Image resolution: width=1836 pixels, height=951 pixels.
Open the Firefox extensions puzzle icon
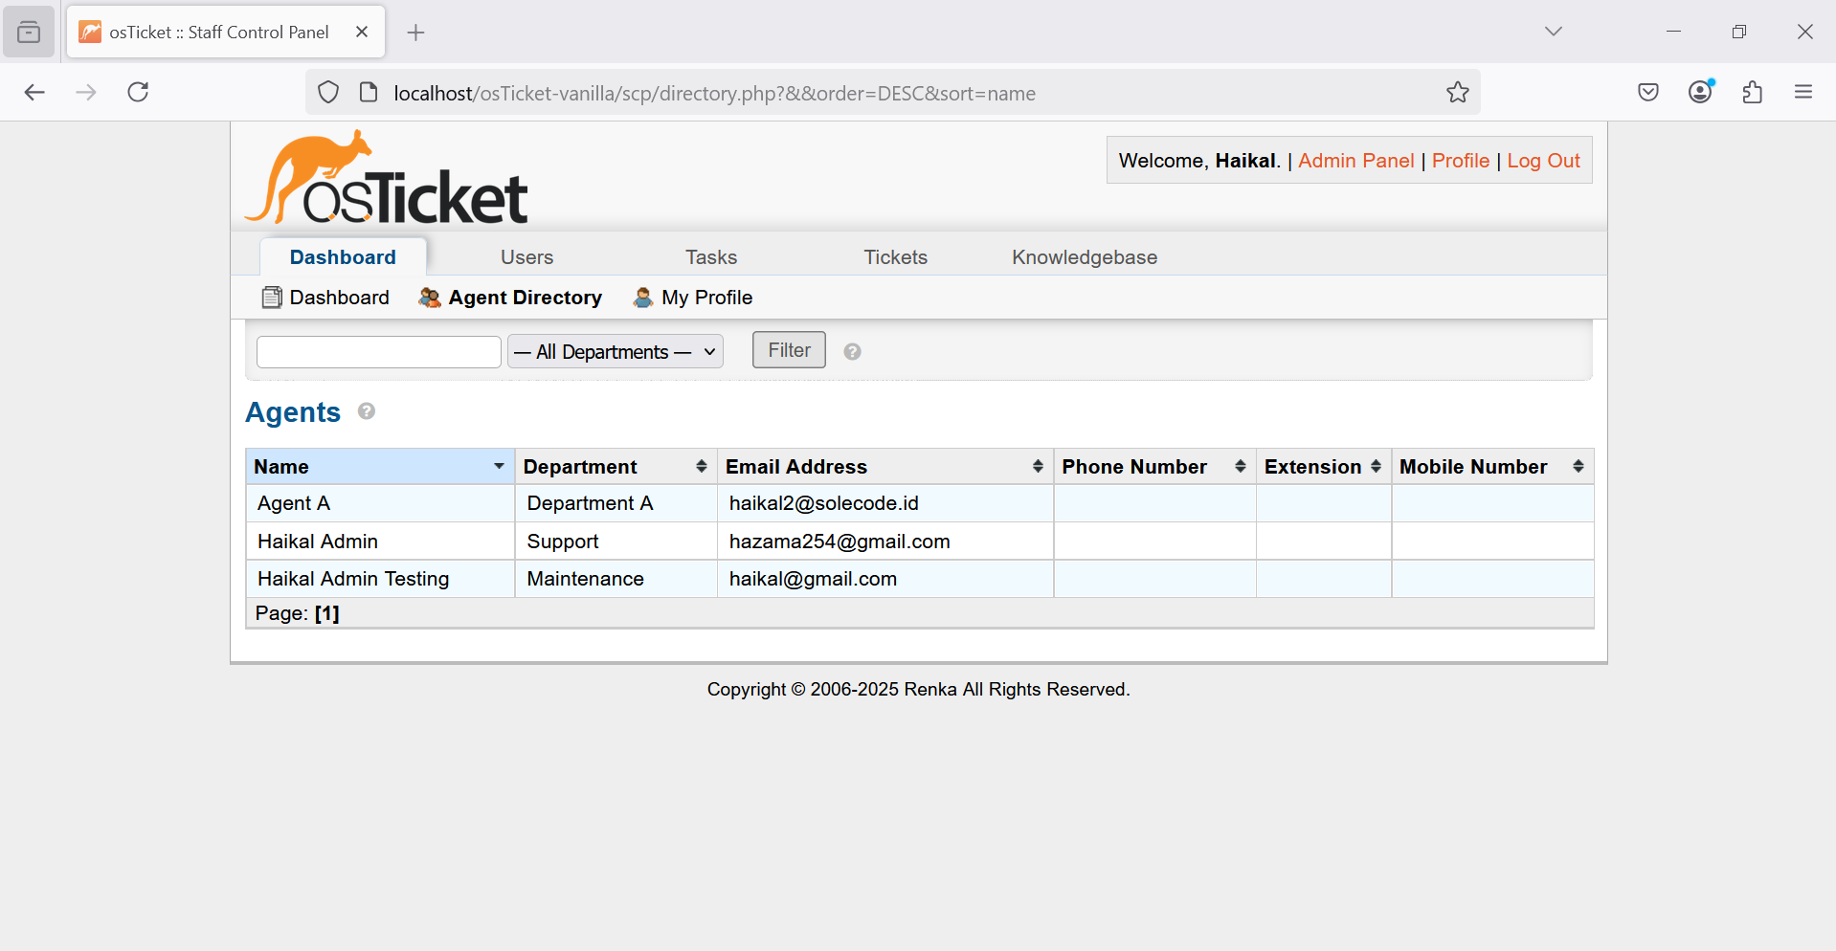(1752, 93)
